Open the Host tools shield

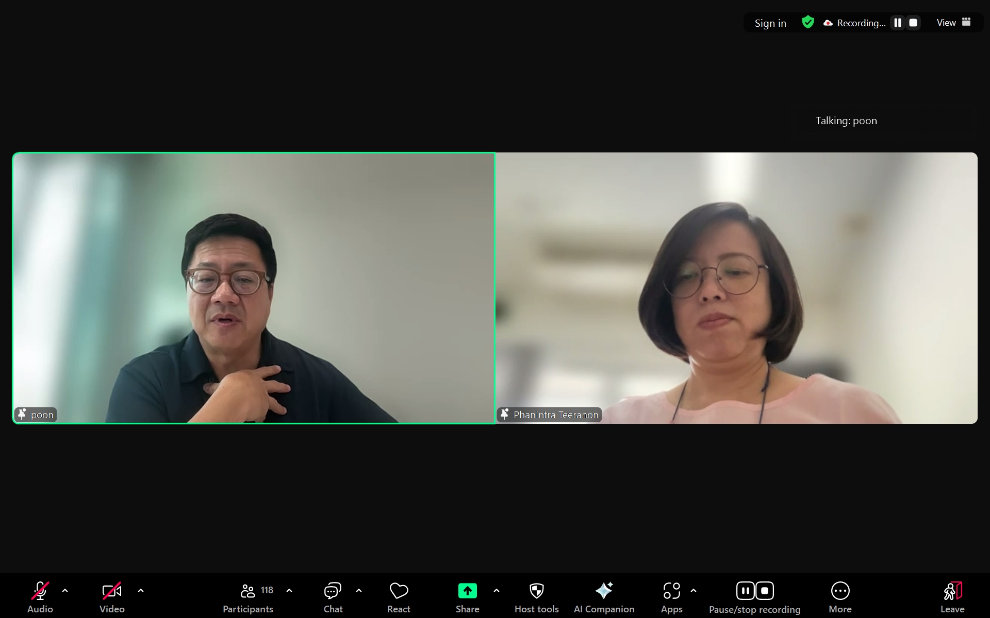537,596
